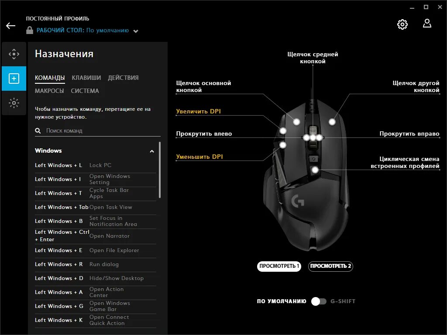Click the Прокрутить вправо assignment label
Image resolution: width=447 pixels, height=335 pixels.
pos(409,134)
